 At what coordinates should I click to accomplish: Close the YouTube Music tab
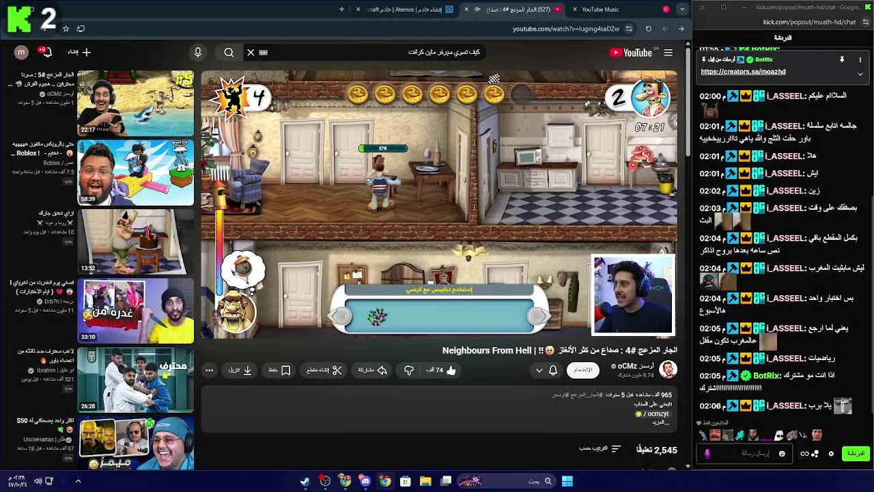[575, 10]
